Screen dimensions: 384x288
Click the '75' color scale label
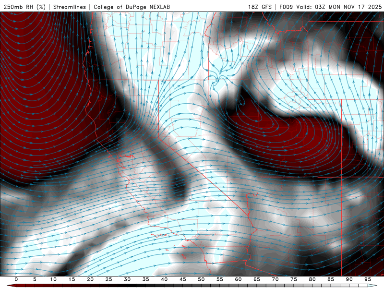tap(294, 279)
